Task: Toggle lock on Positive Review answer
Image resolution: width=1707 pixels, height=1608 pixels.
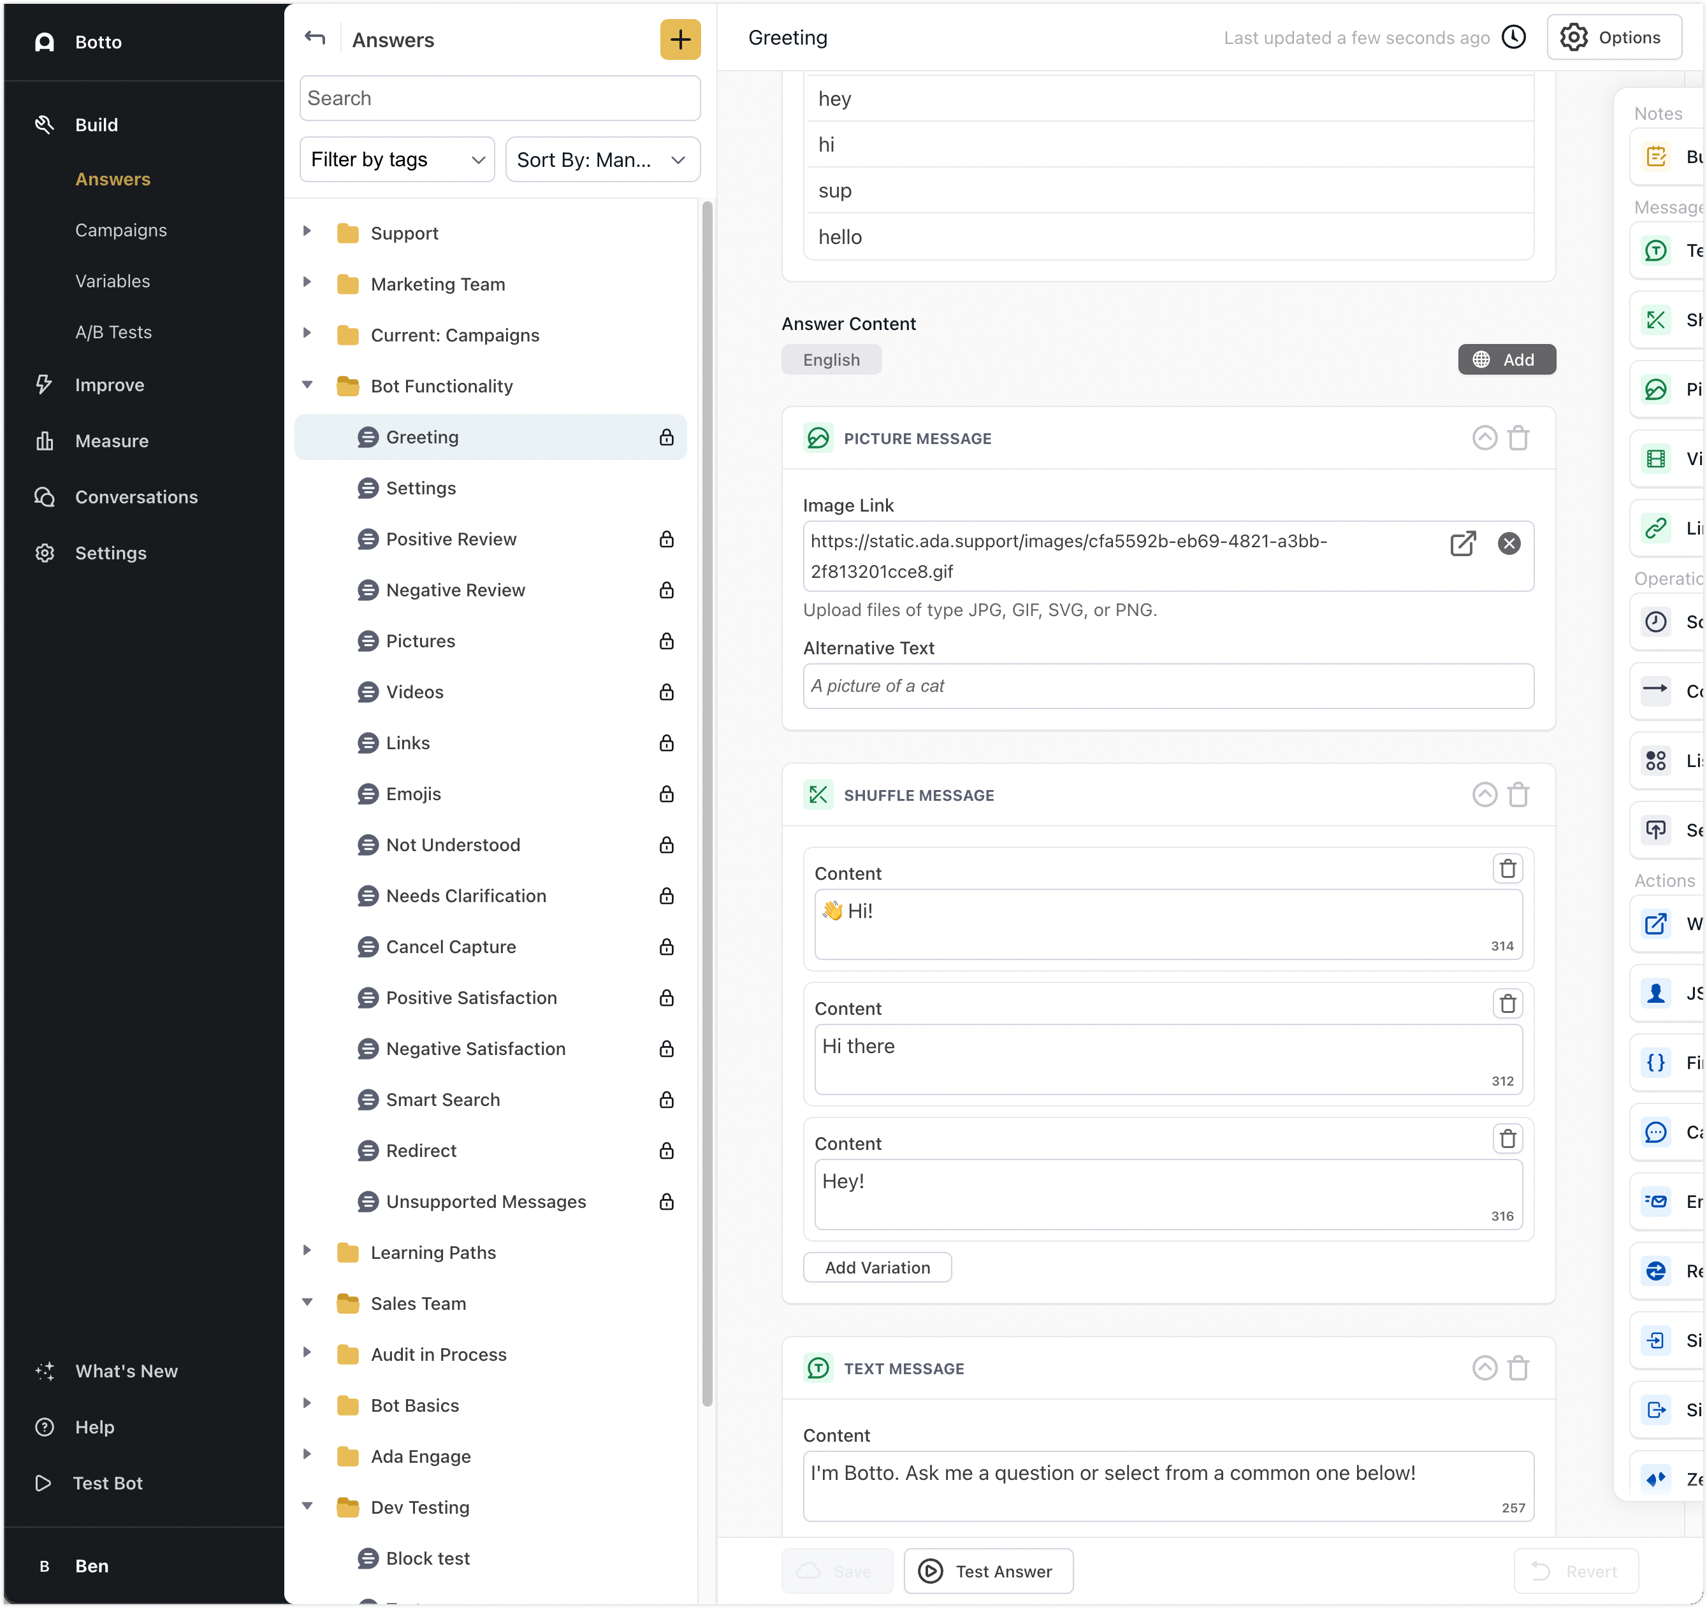Action: [x=666, y=539]
